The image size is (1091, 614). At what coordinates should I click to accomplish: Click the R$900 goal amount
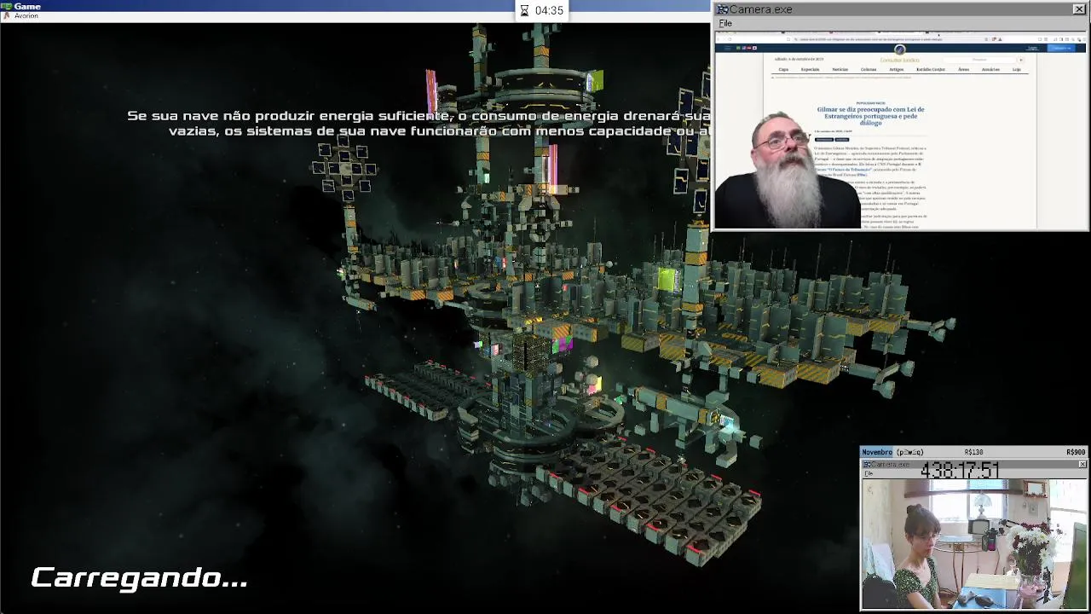tap(1076, 452)
